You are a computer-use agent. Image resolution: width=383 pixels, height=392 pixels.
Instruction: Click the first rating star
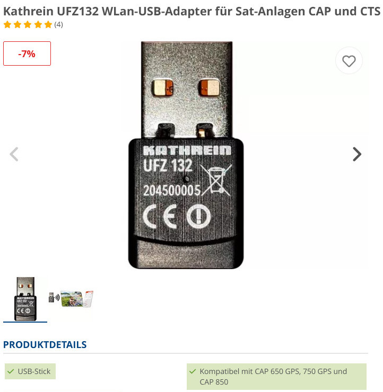point(7,24)
